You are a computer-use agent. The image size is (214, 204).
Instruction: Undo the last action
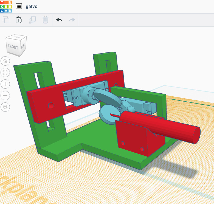click(x=59, y=20)
